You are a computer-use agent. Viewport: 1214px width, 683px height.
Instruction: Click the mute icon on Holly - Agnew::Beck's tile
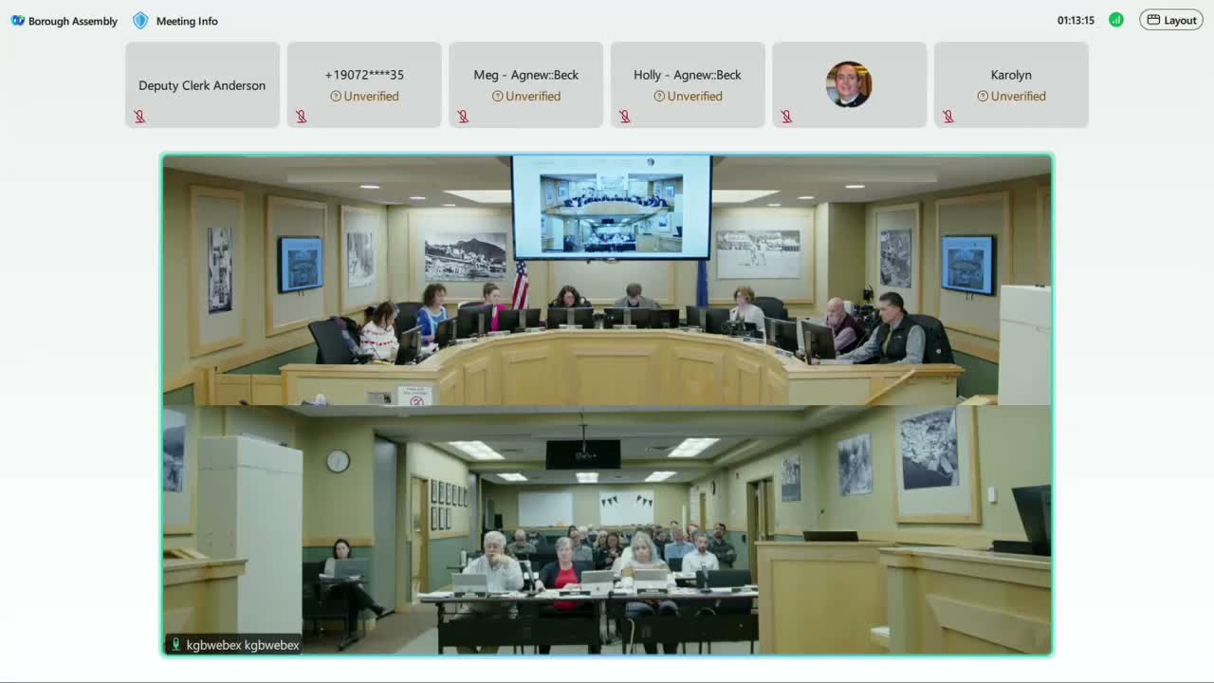coord(625,116)
